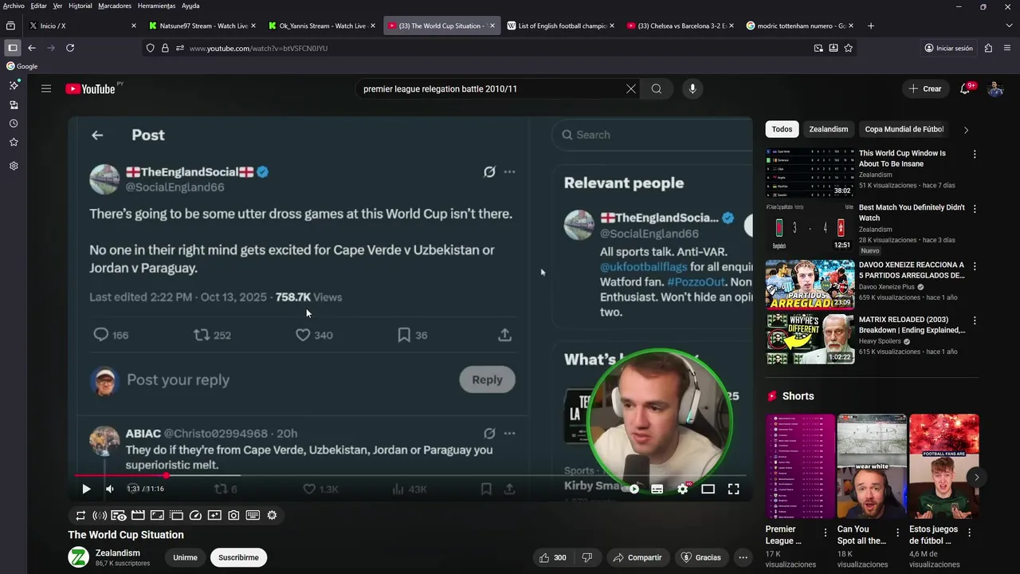
Task: Click the YouTube search input field
Action: 490,88
